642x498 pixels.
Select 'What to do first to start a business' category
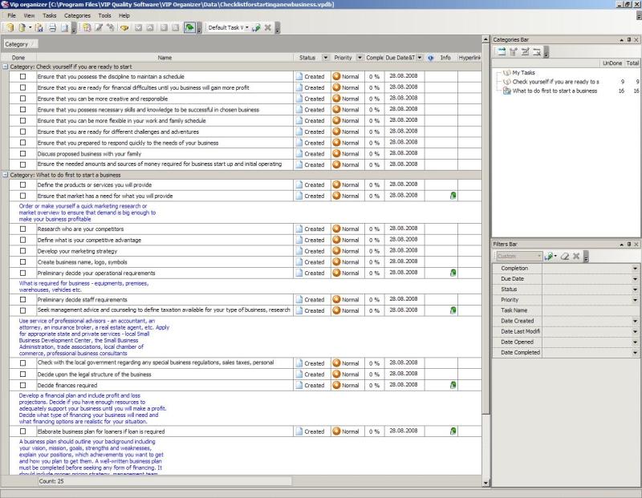(x=555, y=91)
